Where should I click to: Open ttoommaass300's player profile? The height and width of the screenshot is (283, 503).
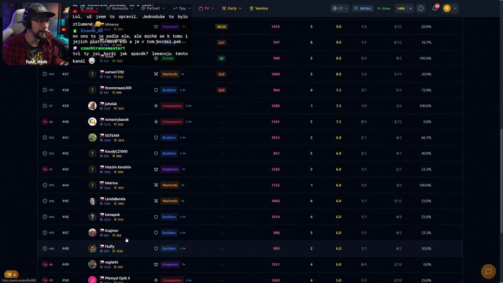[x=118, y=88]
